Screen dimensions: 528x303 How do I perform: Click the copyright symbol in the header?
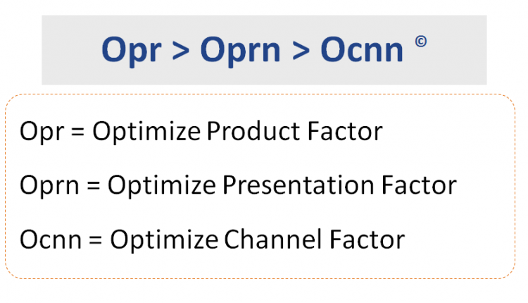click(420, 42)
